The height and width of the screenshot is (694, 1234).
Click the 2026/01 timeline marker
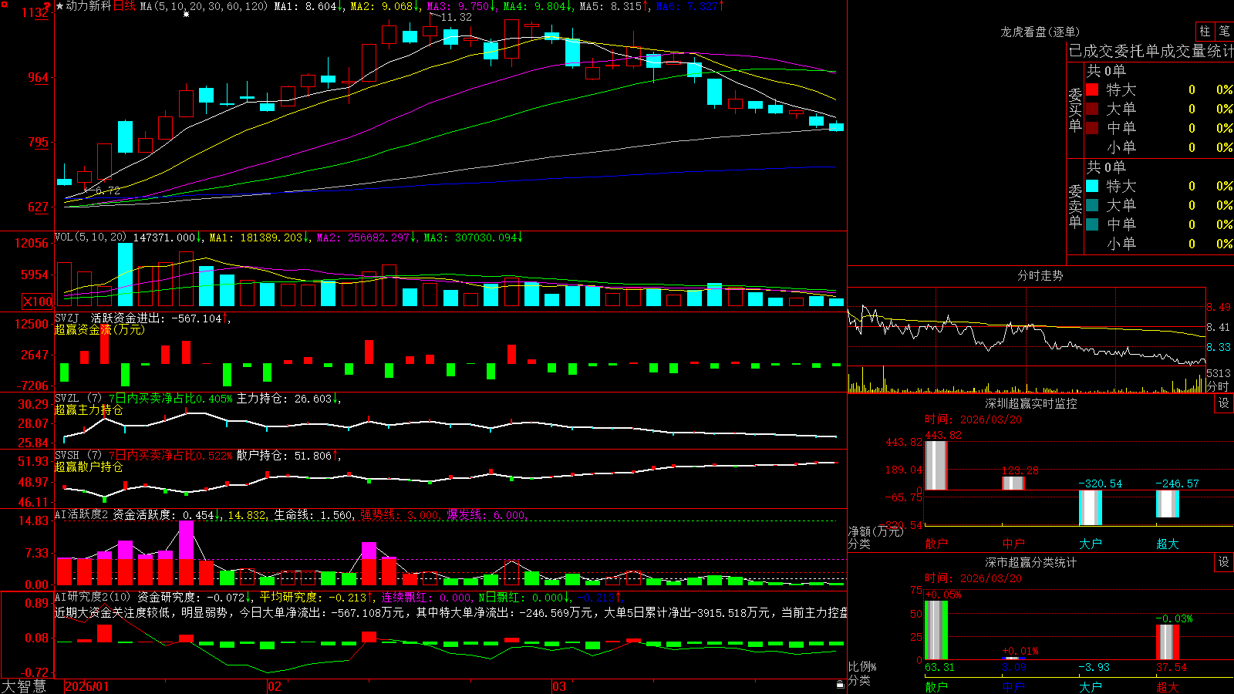[87, 686]
